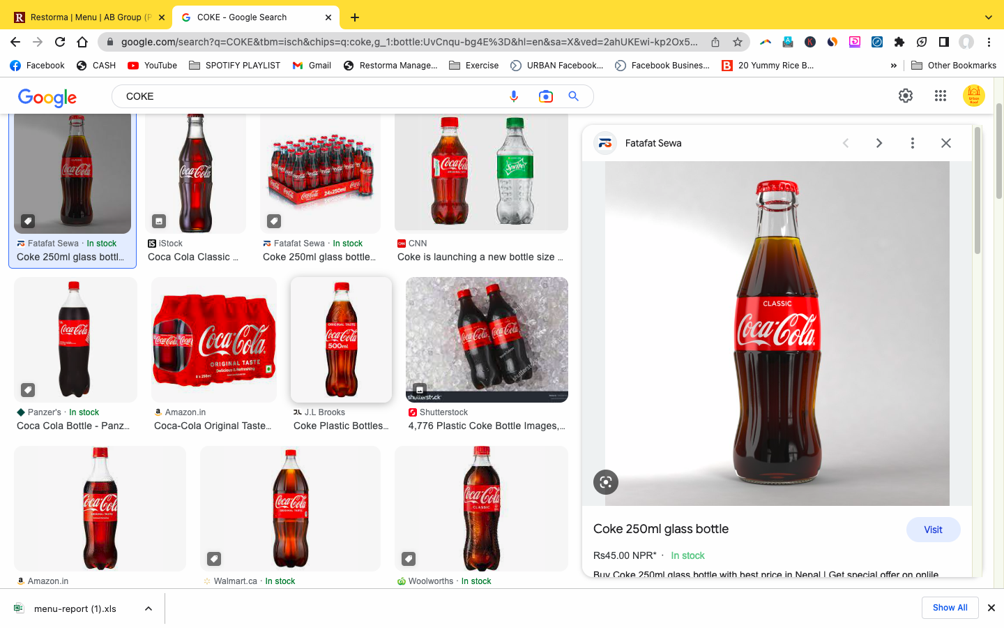The image size is (1004, 628).
Task: Open more options in image preview panel
Action: pyautogui.click(x=913, y=143)
